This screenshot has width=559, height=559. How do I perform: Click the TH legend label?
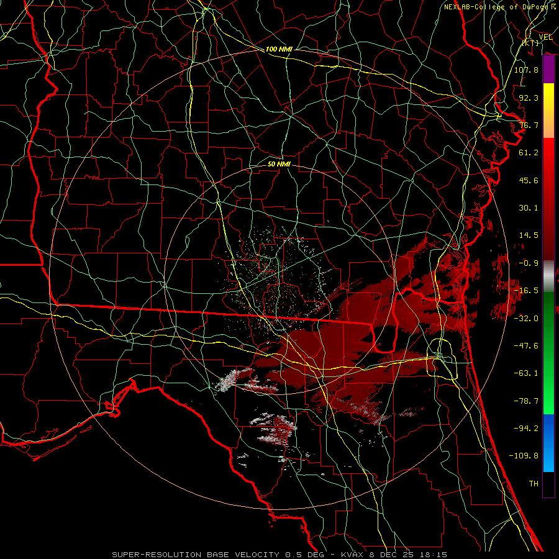click(x=534, y=484)
